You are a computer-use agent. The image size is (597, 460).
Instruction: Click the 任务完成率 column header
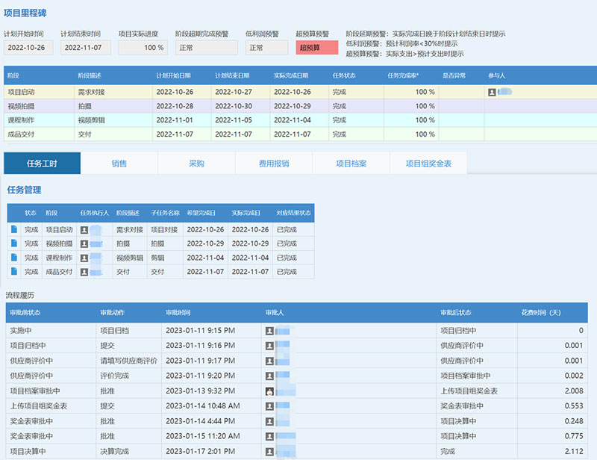tap(403, 76)
